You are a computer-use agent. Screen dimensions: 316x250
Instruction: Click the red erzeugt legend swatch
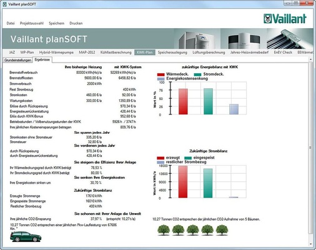coord(160,158)
